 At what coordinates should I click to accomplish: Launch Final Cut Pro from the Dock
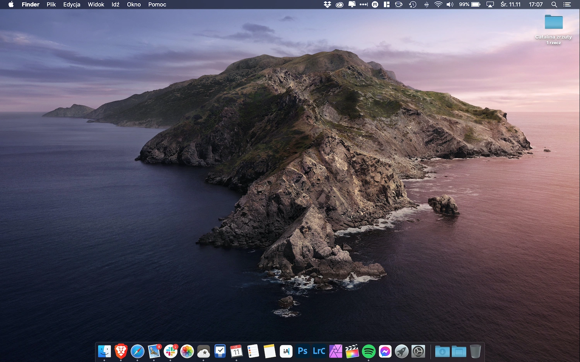click(x=352, y=351)
